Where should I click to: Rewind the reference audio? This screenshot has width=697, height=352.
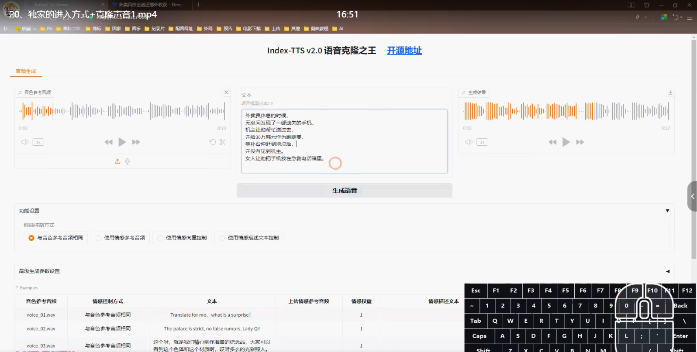point(108,142)
